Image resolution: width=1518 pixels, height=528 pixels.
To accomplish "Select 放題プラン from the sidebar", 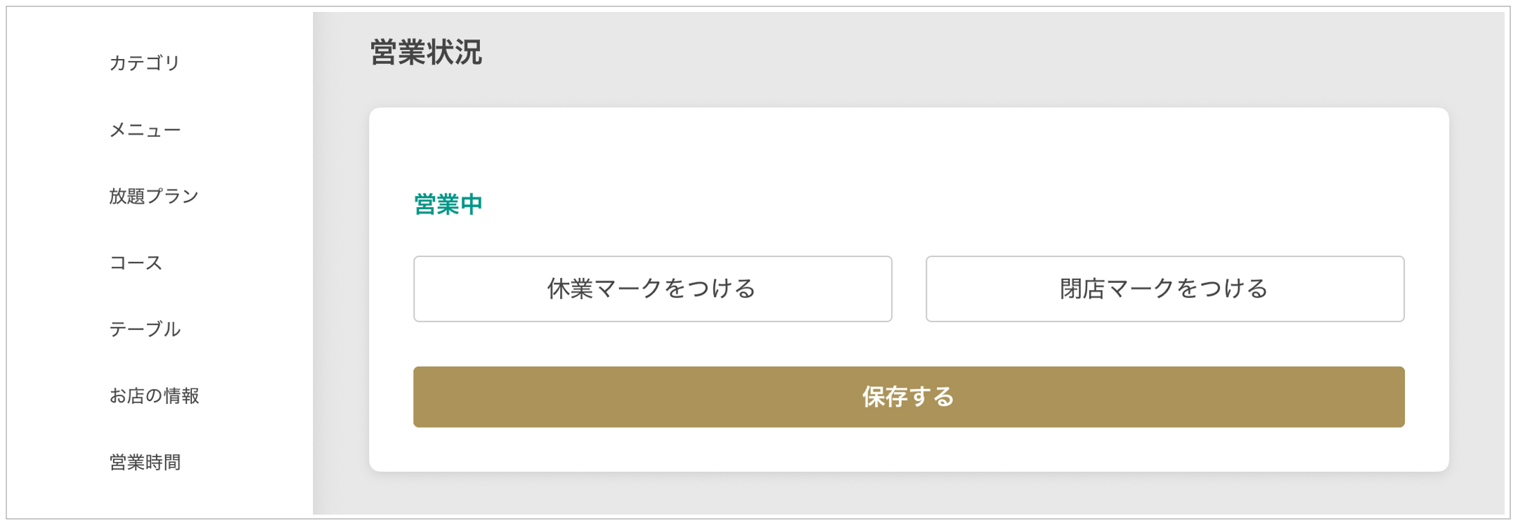I will click(154, 196).
